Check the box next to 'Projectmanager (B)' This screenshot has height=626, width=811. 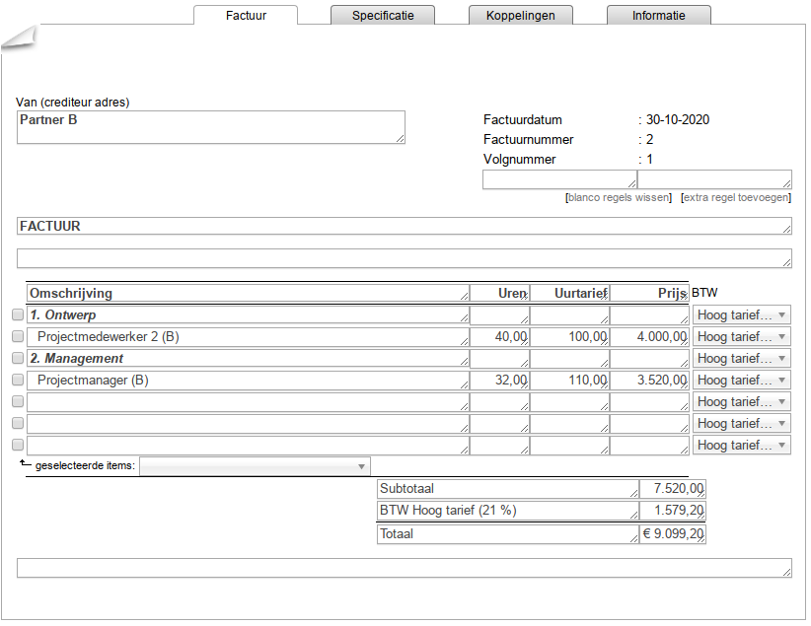click(x=17, y=381)
